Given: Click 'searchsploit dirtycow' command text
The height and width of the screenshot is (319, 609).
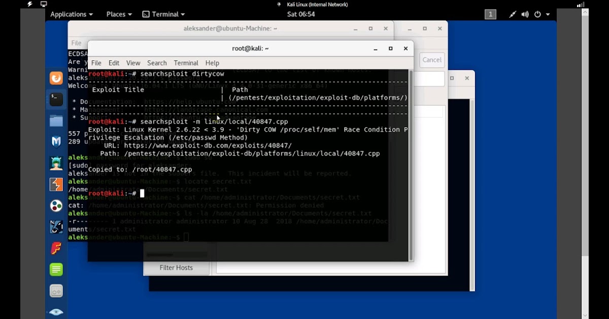Looking at the screenshot, I should 182,74.
